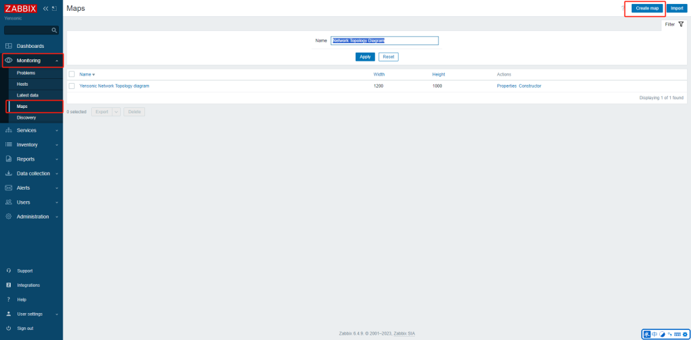Expand the Data collection menu chevron
Viewport: 691px width, 340px height.
pos(57,173)
